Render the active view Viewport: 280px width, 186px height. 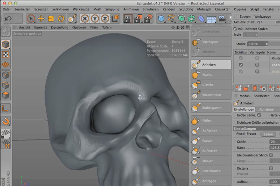pos(127,19)
